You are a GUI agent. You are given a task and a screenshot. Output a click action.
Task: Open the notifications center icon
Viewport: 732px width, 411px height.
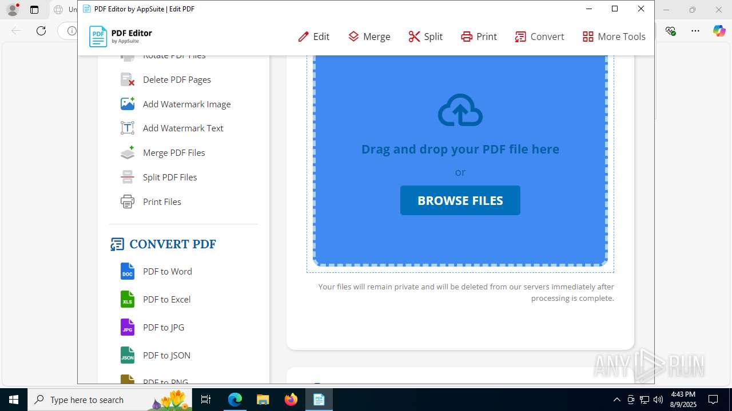pos(713,400)
